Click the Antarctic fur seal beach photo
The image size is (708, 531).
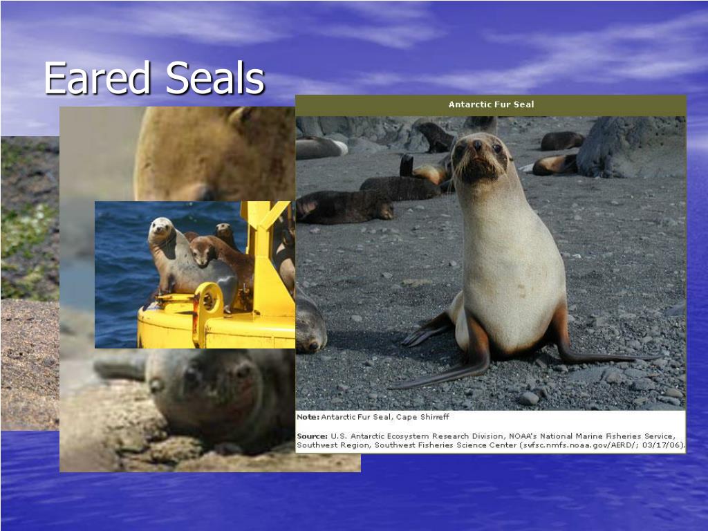[x=491, y=263]
